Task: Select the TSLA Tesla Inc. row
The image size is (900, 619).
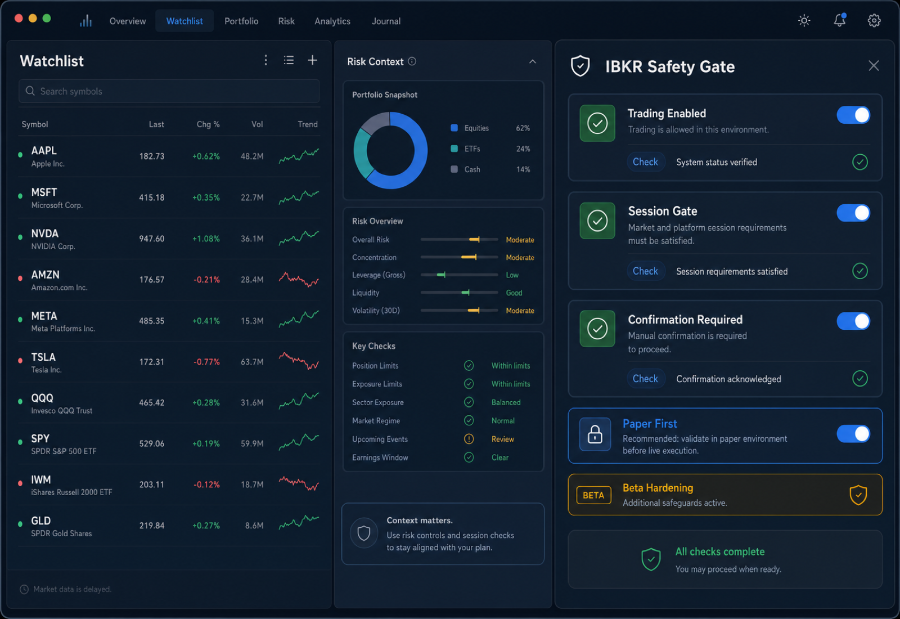Action: [169, 362]
